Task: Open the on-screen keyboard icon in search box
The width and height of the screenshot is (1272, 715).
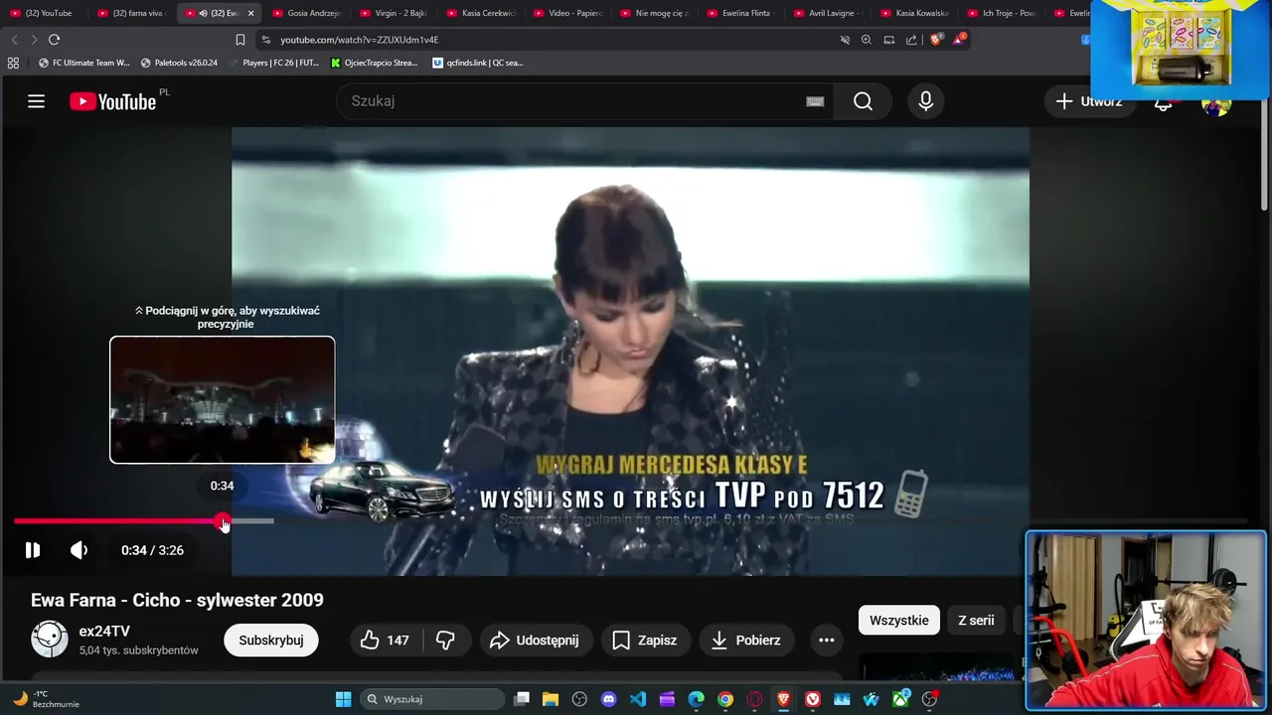Action: tap(815, 101)
